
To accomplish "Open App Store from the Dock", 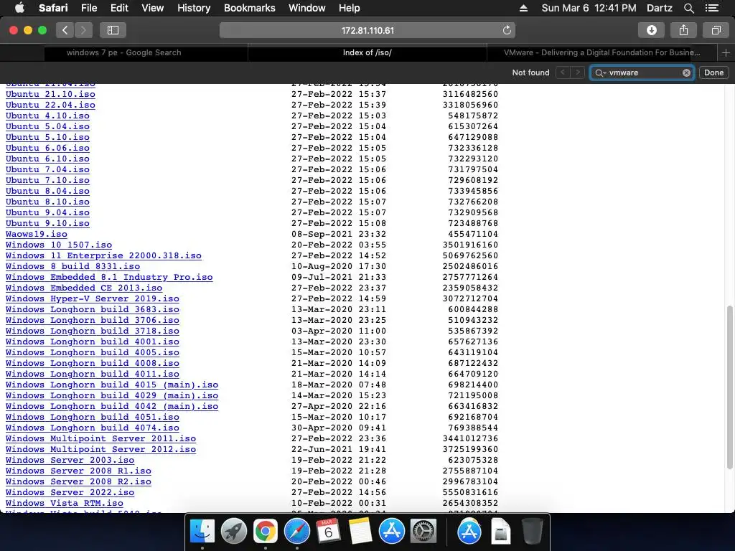I will [391, 532].
